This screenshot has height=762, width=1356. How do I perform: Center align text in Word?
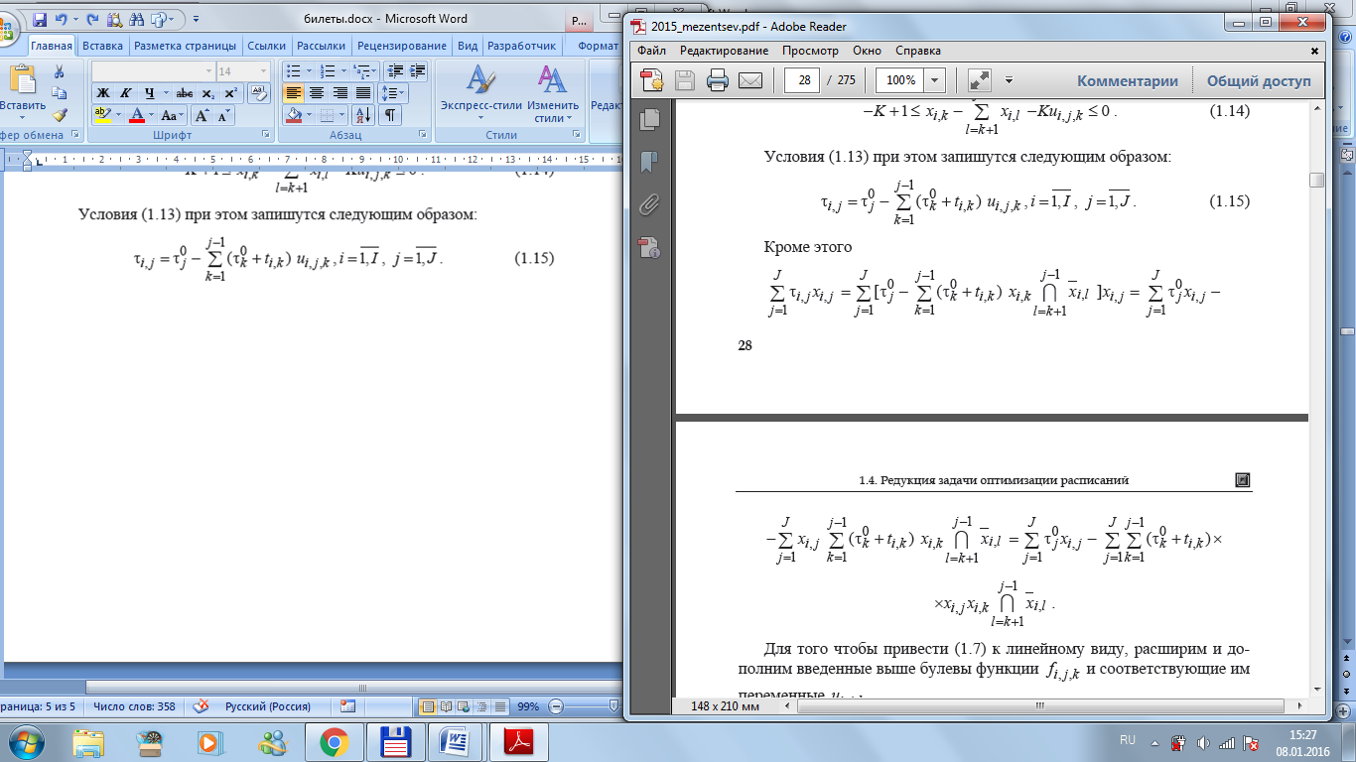317,92
